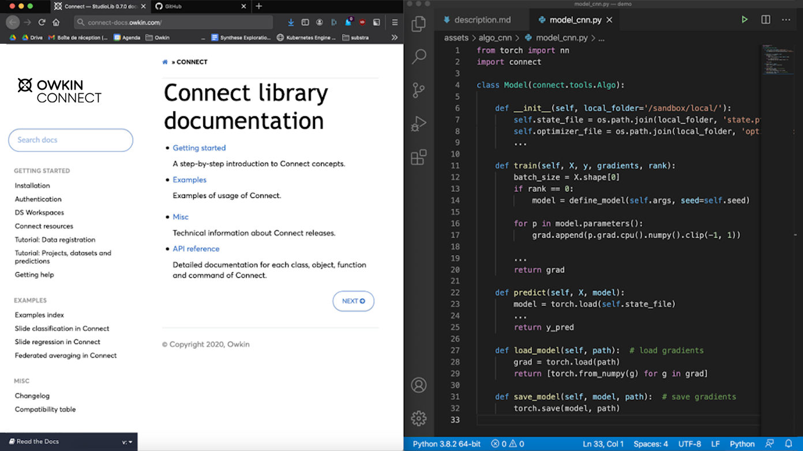Open the Agenda bookmark
Screen dimensions: 803x451
pos(127,37)
